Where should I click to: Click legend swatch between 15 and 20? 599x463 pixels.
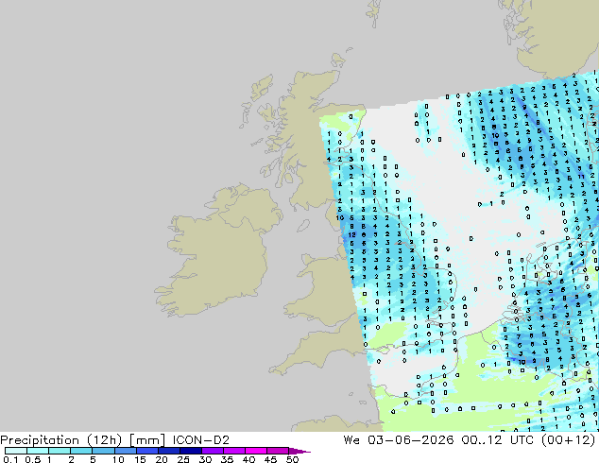click(x=146, y=451)
